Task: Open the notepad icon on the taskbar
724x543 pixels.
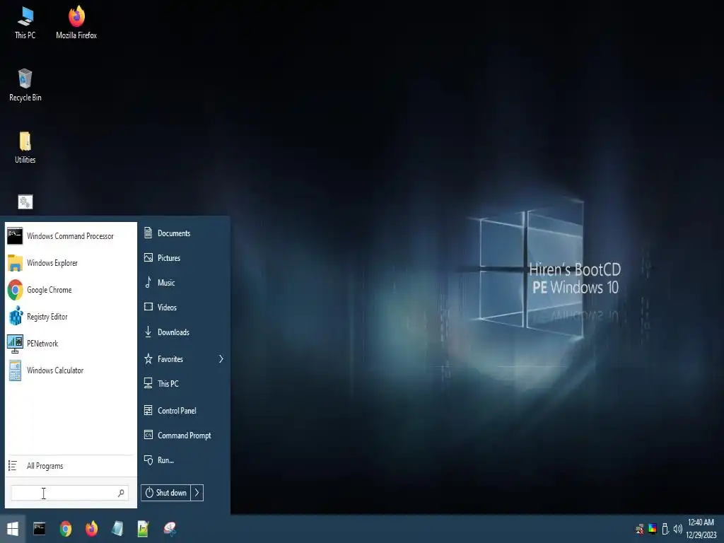Action: [x=117, y=529]
